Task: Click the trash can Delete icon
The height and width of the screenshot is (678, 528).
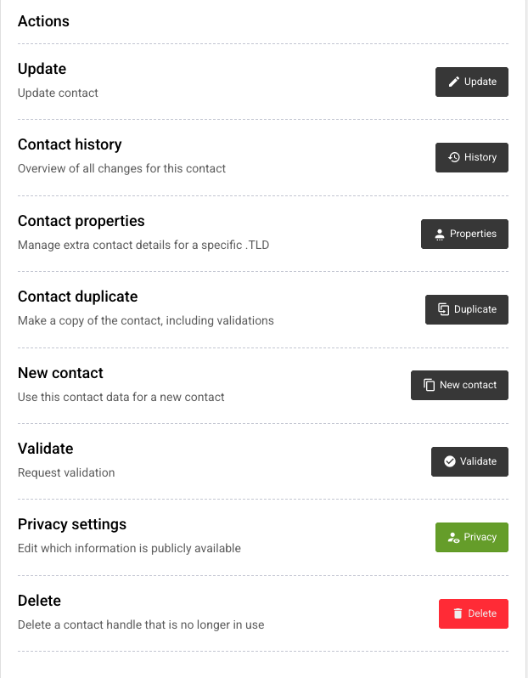Action: pyautogui.click(x=457, y=613)
